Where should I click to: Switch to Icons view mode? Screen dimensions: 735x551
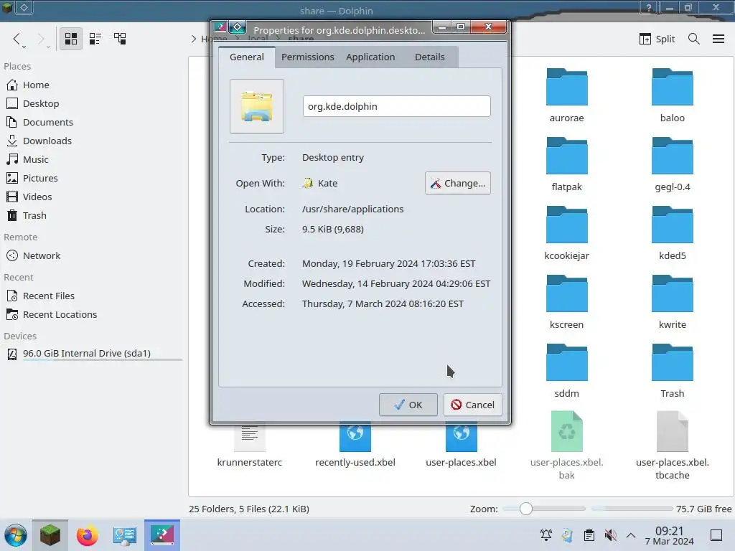pos(71,39)
